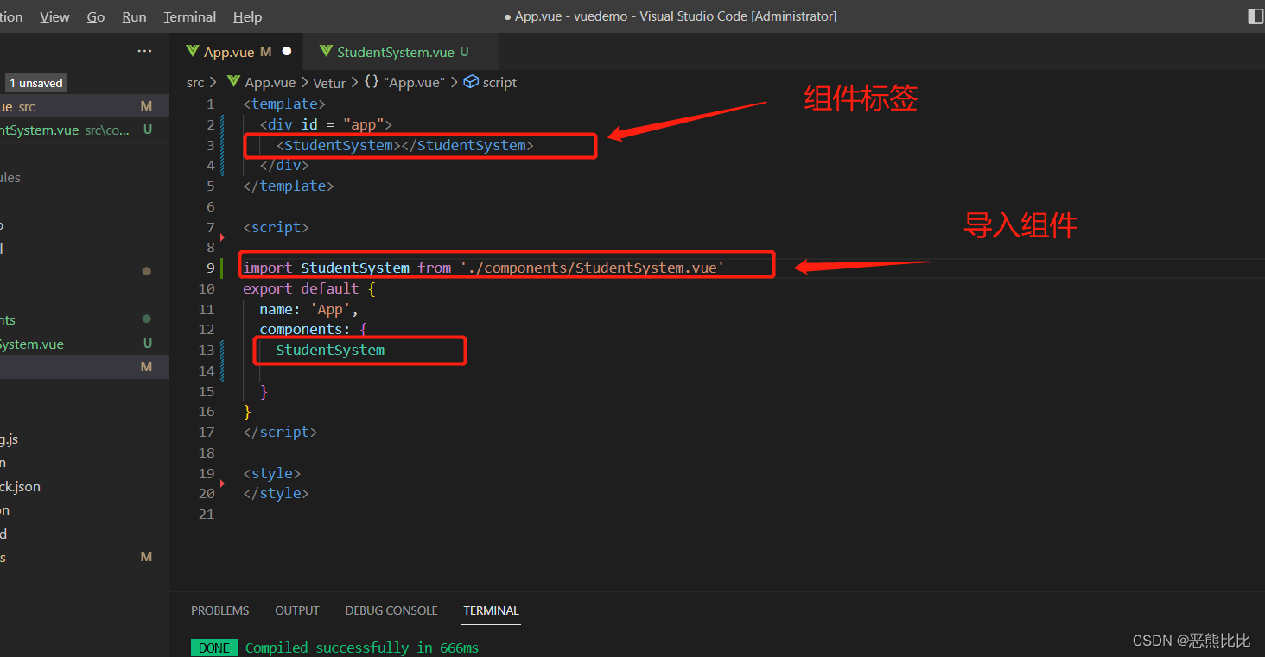This screenshot has height=657, width=1265.
Task: Click the Vue logo on StudentSystem.vue tab
Action: pos(326,51)
